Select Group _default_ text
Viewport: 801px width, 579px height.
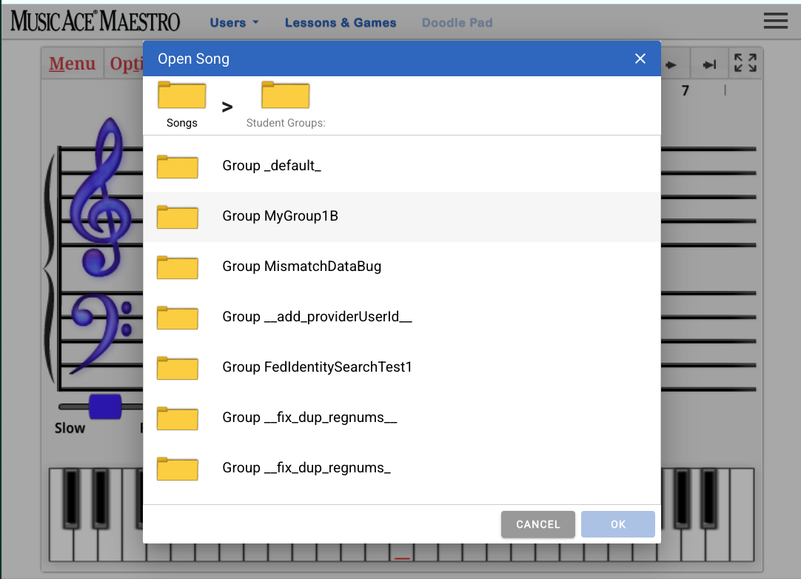point(272,166)
